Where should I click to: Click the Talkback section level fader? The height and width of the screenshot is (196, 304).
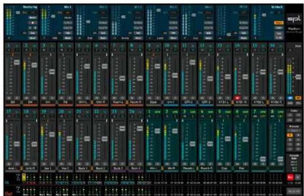(264, 15)
